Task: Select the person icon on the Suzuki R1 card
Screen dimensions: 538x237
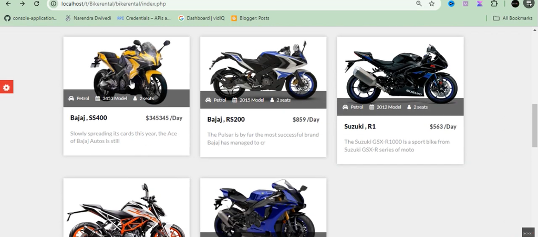Action: (409, 107)
